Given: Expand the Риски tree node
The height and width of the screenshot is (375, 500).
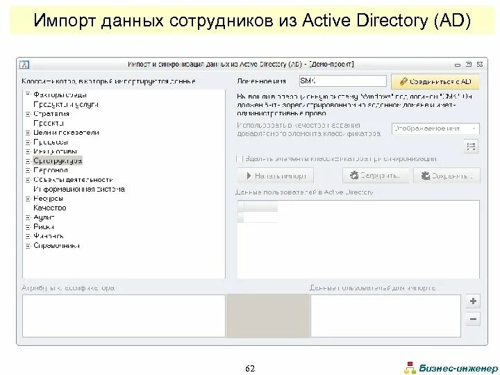Looking at the screenshot, I should (x=28, y=227).
